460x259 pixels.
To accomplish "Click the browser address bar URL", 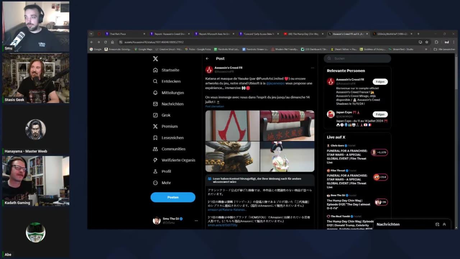I will point(154,42).
